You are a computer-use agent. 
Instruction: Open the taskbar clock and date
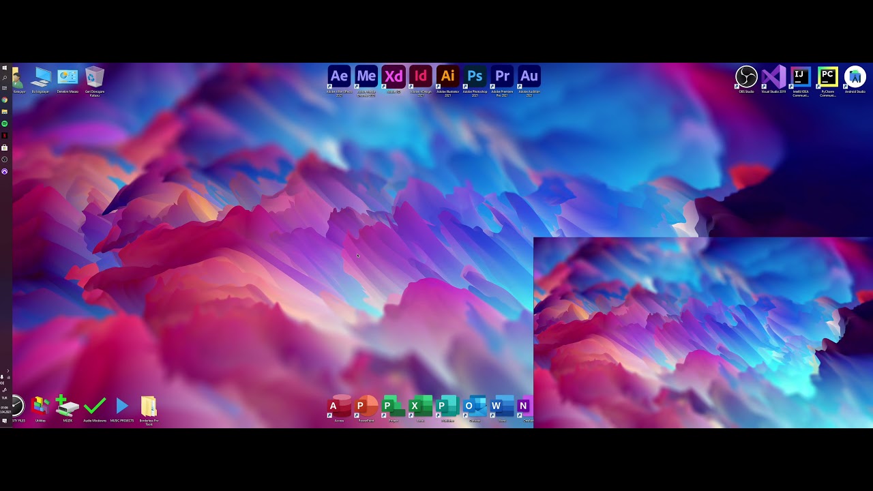[x=5, y=409]
